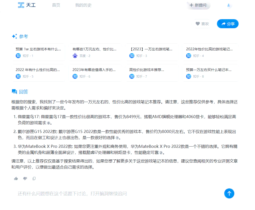Click the follow-up question input field

119,194
